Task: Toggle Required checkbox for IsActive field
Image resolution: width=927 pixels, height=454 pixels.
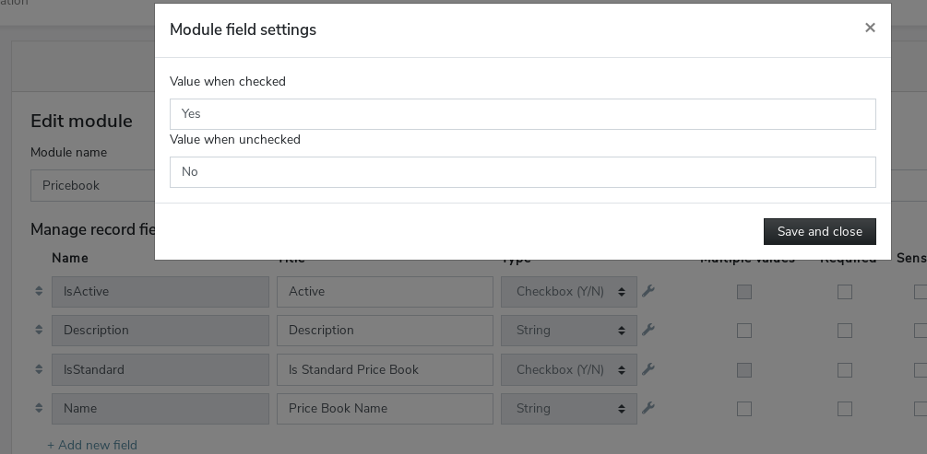Action: click(845, 292)
